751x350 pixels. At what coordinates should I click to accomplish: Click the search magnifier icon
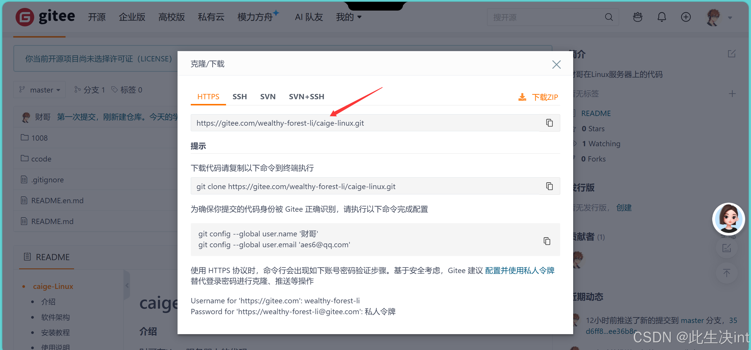tap(609, 17)
